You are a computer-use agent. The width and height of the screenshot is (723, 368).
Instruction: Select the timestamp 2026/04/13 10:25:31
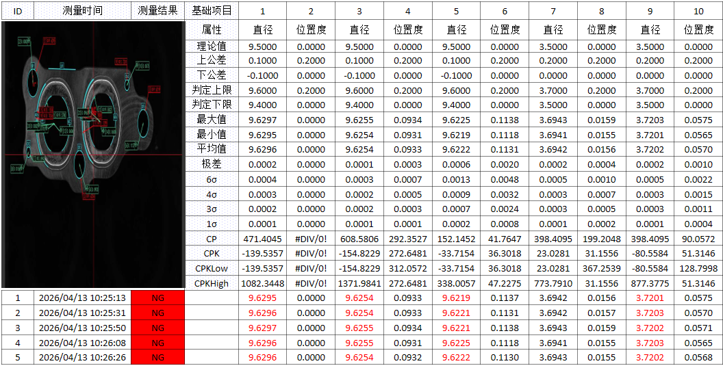pos(83,313)
